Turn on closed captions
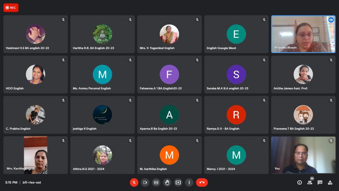The width and height of the screenshot is (339, 191). [156, 182]
